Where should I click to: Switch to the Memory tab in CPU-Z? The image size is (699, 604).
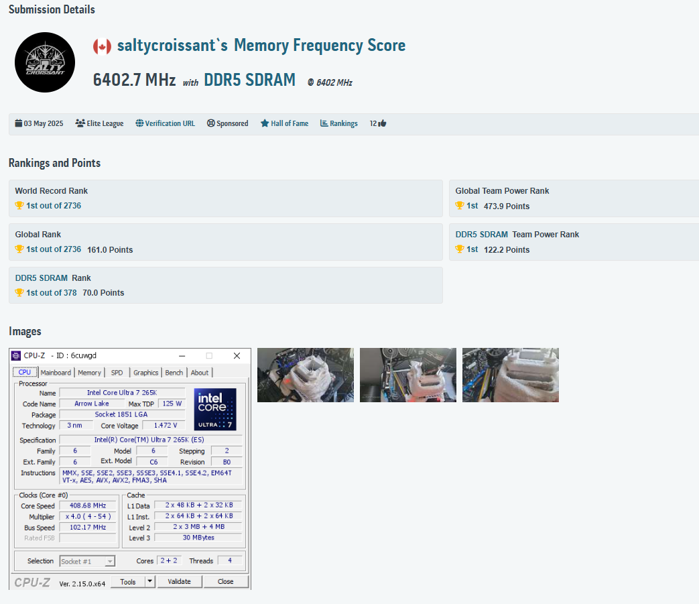[x=89, y=372]
